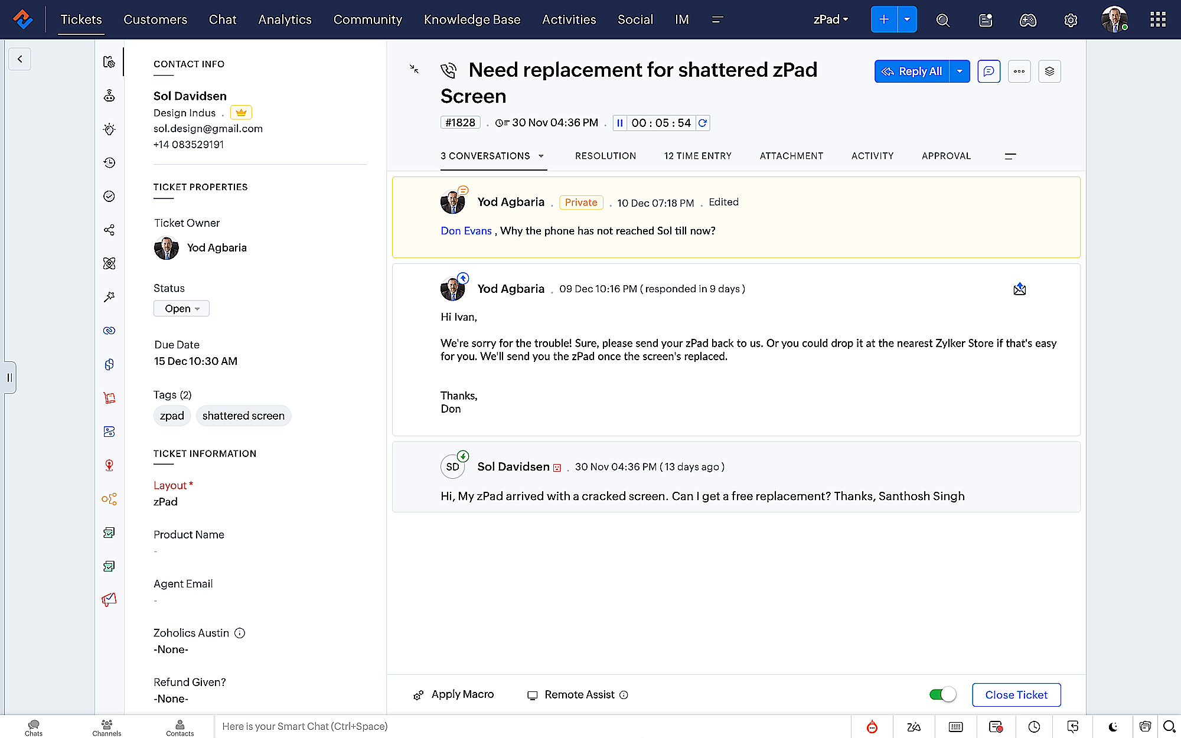
Task: Toggle the switch beside Close Ticket
Action: click(942, 695)
